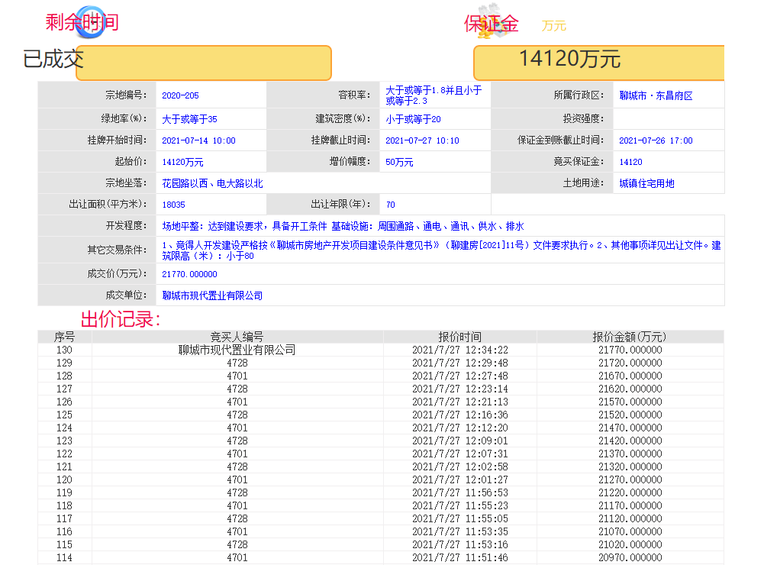This screenshot has height=565, width=764.
Task: Click the 序号 column header
Action: click(x=64, y=337)
